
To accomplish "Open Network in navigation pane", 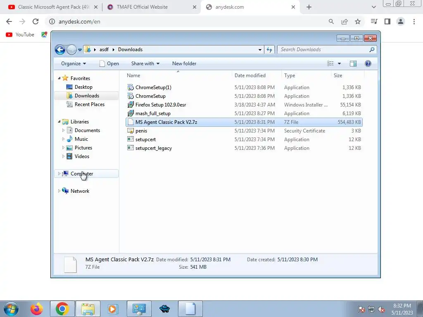I will 80,191.
